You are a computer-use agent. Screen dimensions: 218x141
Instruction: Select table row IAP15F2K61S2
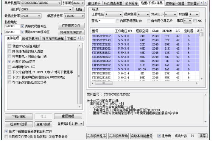pos(145,65)
